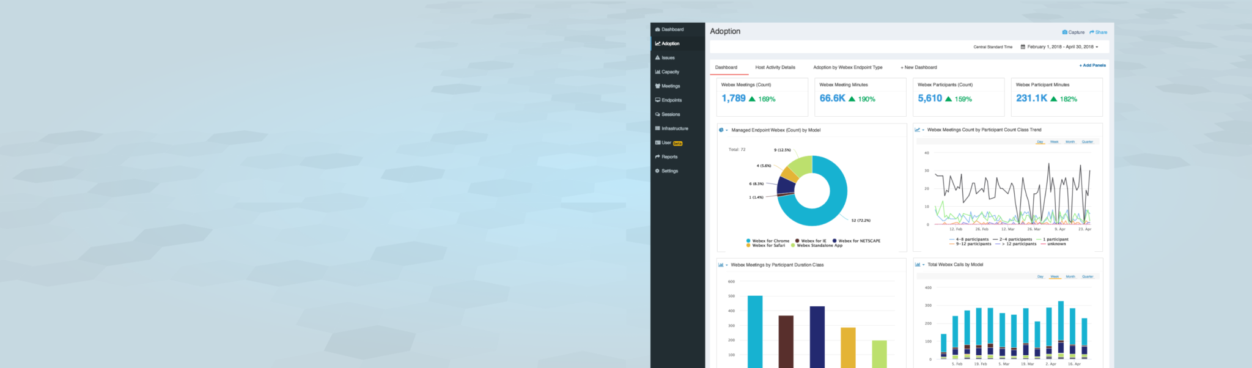Select Quarter on Total Webex Calls chart
Screen dimensions: 1252x368
pyautogui.click(x=1088, y=276)
